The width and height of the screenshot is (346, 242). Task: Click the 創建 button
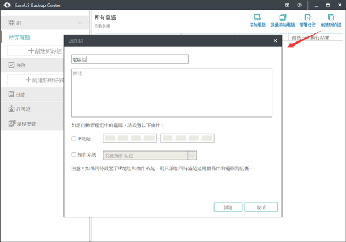pos(228,207)
